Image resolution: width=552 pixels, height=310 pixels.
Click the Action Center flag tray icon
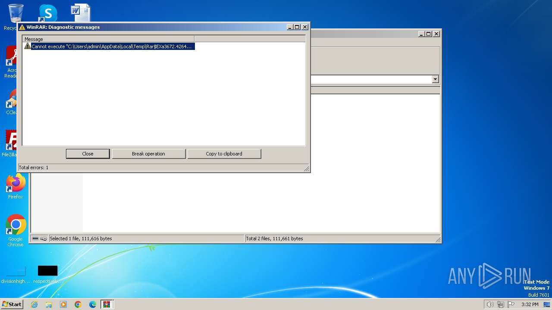[x=511, y=304]
